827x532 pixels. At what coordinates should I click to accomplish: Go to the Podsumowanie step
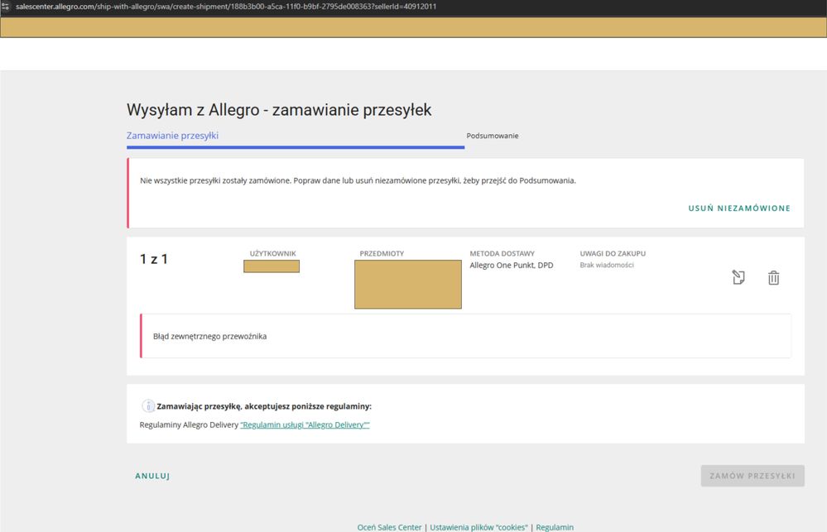tap(493, 136)
